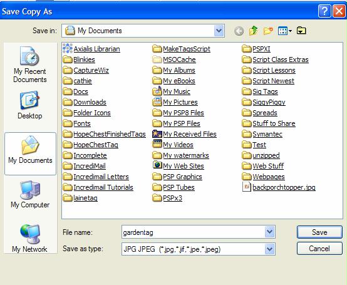Go to Desktop in places bar
Screen dimensions: 347x285
tap(30, 105)
